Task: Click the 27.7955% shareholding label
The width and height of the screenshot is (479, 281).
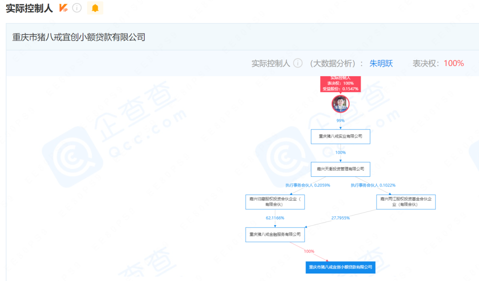Action: point(341,218)
